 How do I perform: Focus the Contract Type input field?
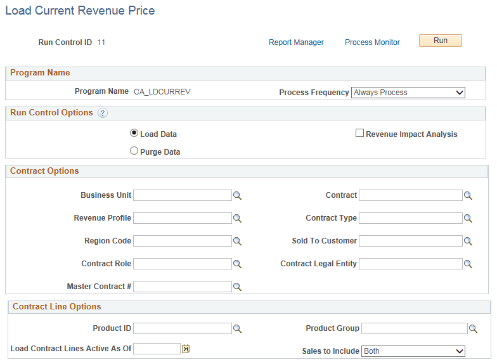pos(411,218)
